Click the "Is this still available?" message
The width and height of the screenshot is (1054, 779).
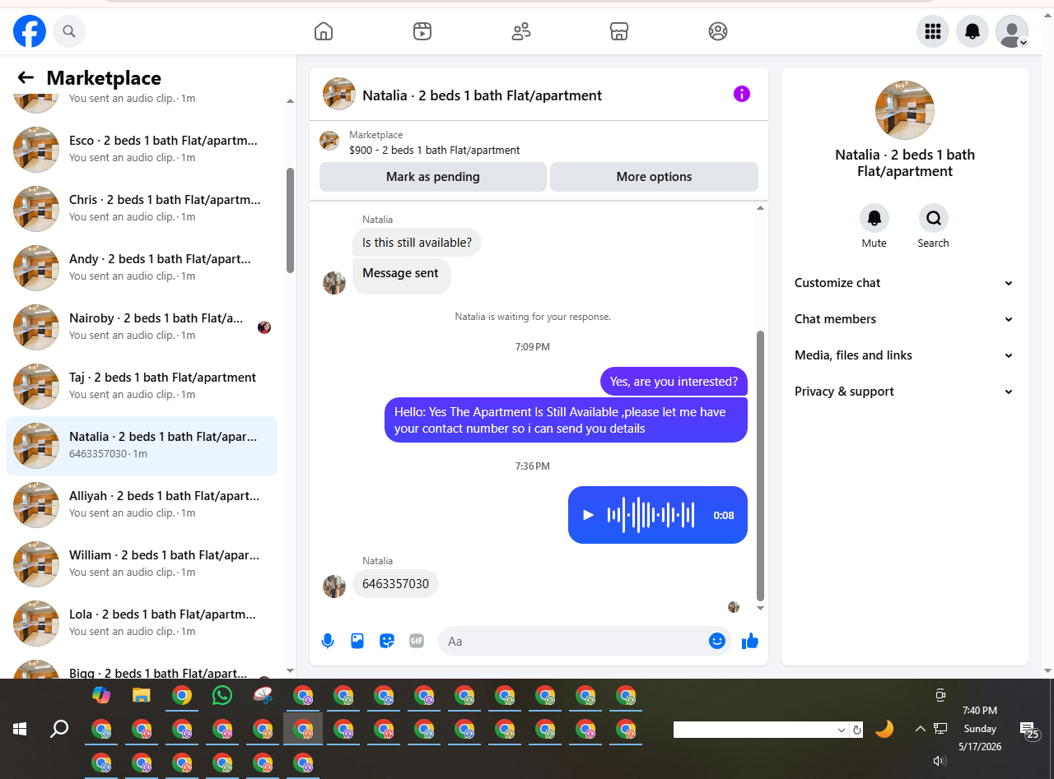tap(417, 243)
